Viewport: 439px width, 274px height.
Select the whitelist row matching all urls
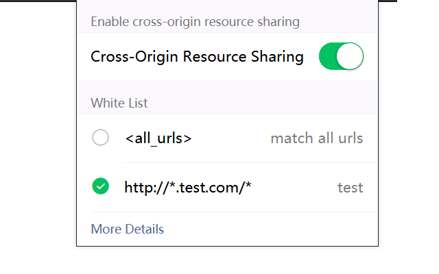point(227,138)
